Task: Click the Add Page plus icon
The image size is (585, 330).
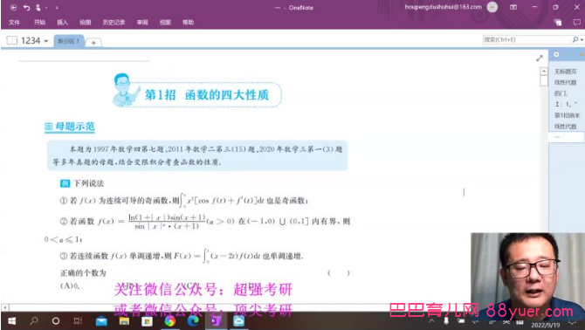Action: (x=556, y=54)
